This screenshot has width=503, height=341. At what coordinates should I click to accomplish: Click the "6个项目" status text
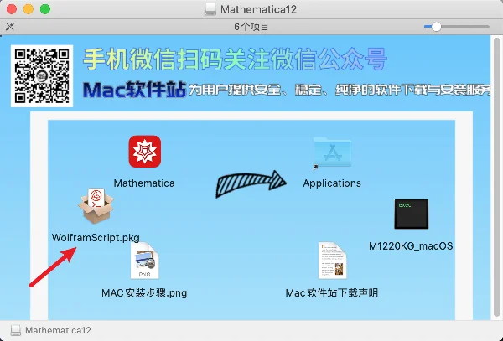coord(251,27)
